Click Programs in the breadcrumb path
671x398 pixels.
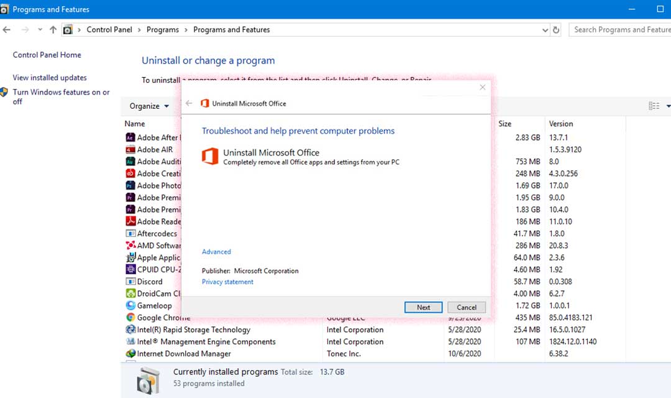(x=163, y=30)
